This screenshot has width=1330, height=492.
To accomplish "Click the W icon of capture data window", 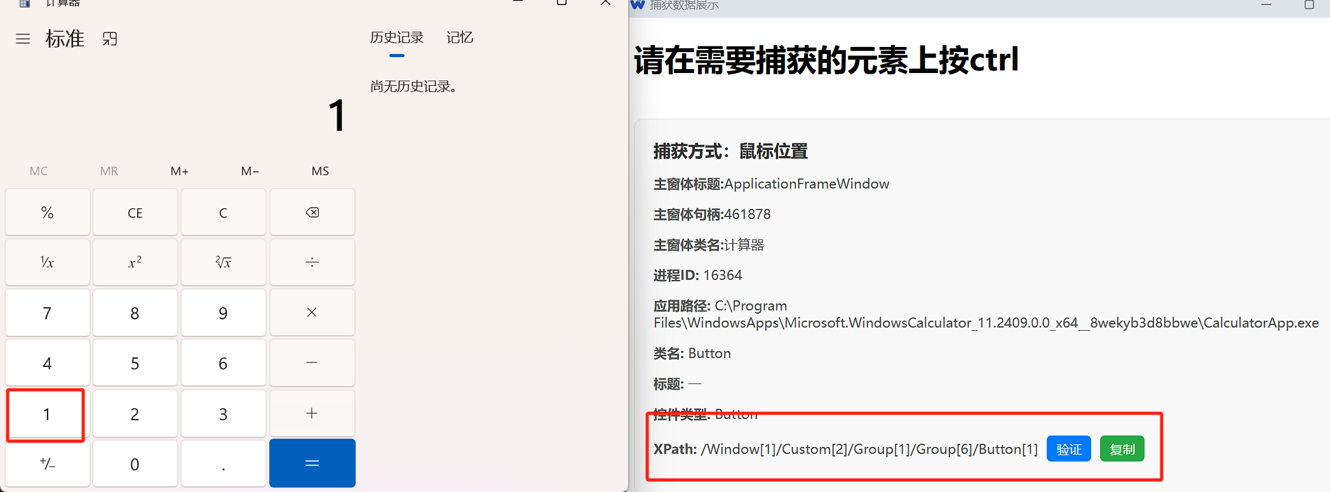I will [x=638, y=4].
